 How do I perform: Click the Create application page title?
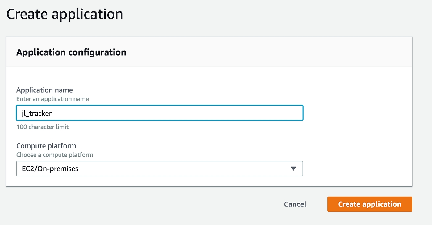coord(64,15)
